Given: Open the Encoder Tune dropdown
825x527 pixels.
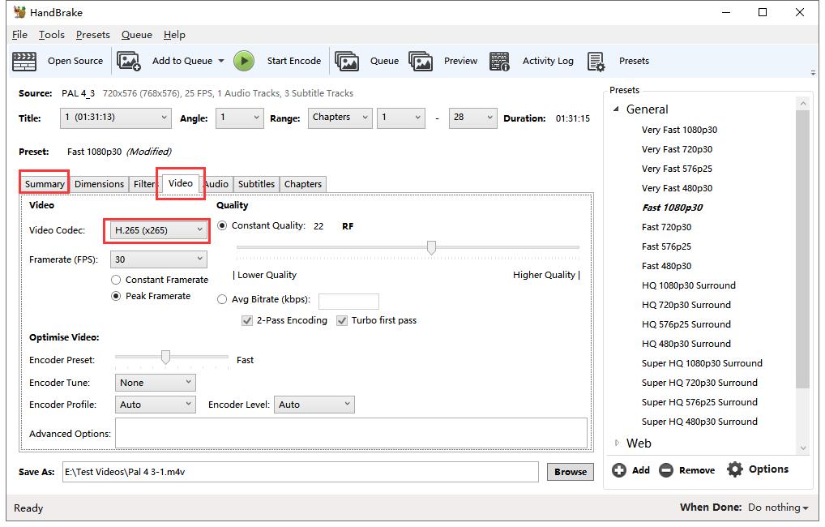Looking at the screenshot, I should [x=156, y=383].
